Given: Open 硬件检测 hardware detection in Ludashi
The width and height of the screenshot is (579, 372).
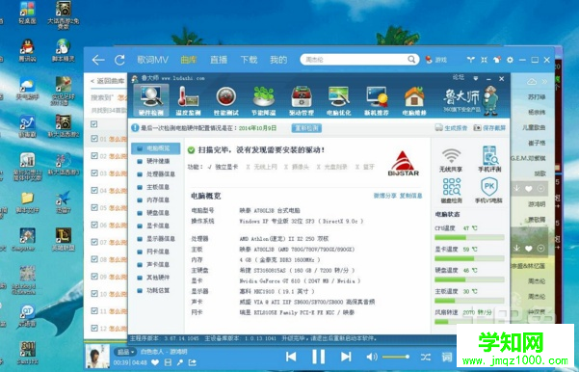Looking at the screenshot, I should point(151,100).
